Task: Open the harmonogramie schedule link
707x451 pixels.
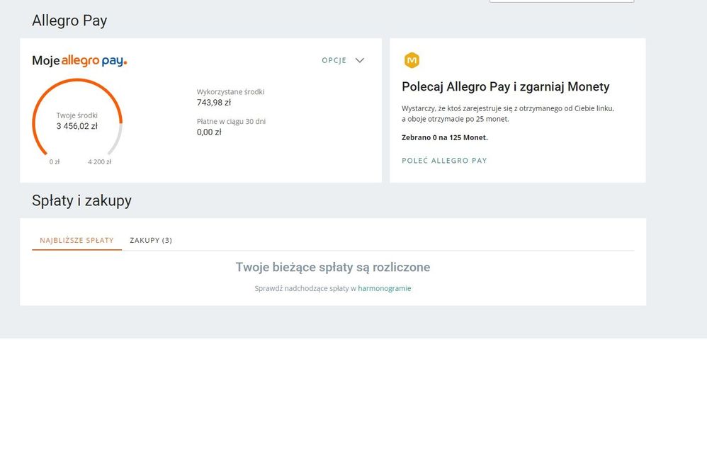Action: coord(385,288)
